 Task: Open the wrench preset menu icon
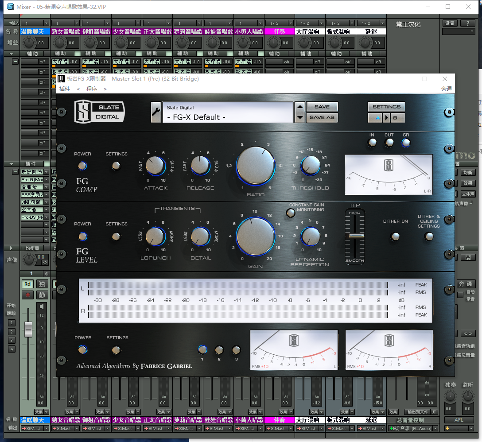click(x=156, y=112)
